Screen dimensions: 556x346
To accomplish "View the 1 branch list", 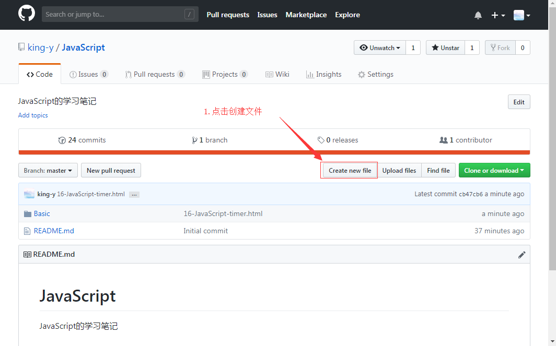I will [210, 140].
